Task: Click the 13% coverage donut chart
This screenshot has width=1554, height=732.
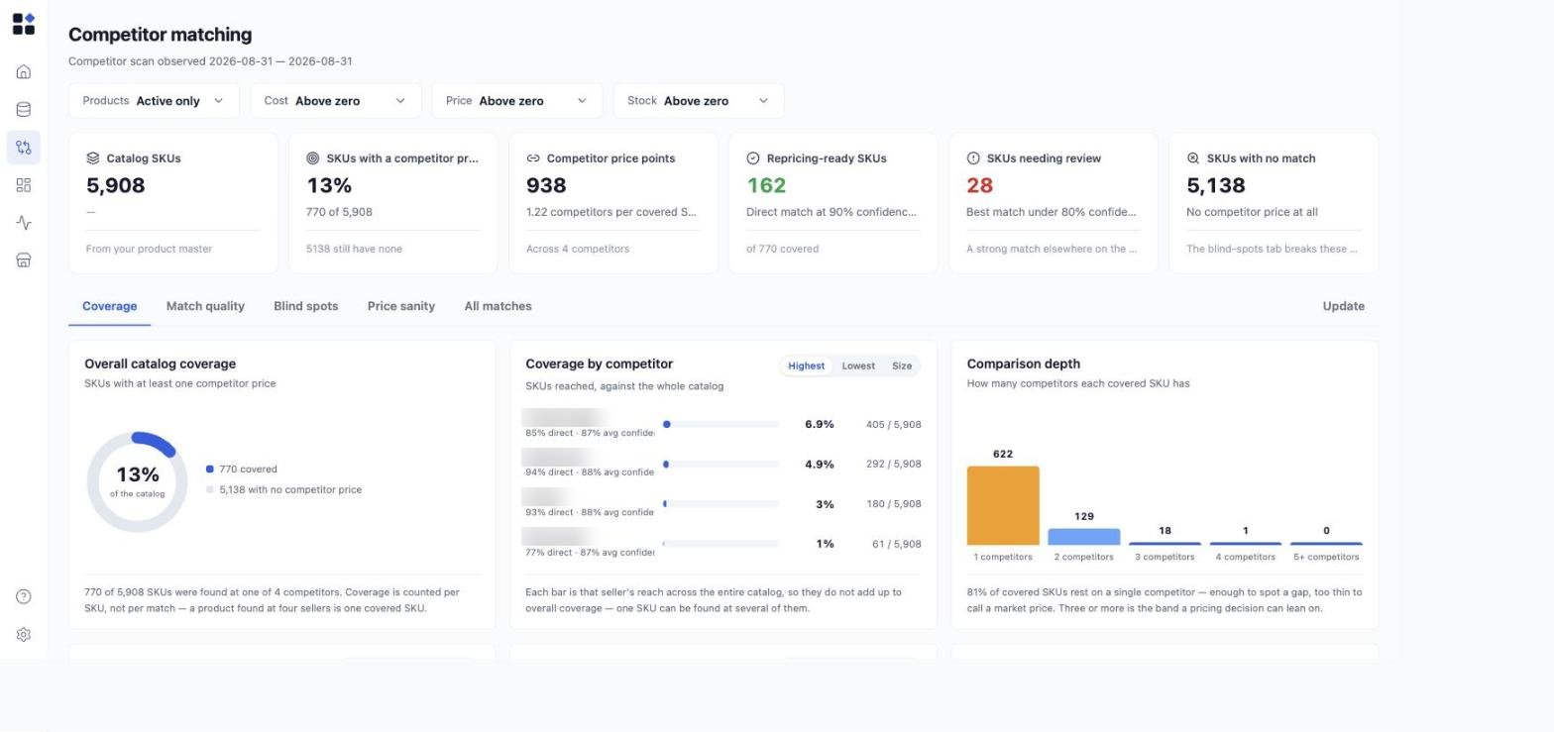Action: click(137, 481)
